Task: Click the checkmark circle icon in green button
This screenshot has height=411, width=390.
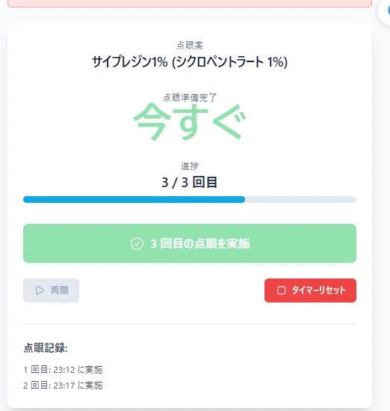Action: 137,243
